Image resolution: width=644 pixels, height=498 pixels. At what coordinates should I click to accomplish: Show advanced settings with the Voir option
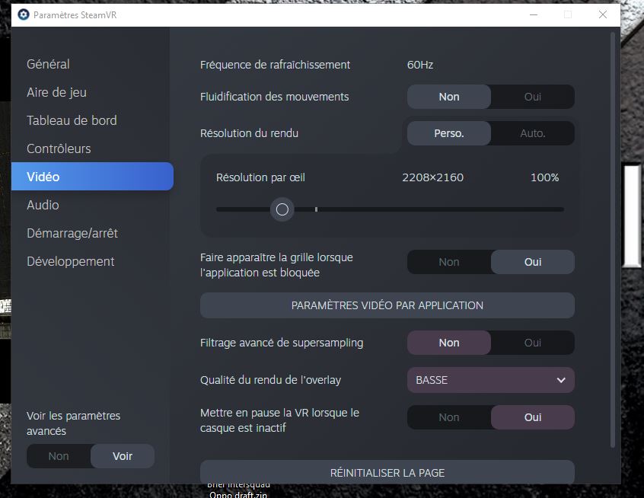pos(123,456)
